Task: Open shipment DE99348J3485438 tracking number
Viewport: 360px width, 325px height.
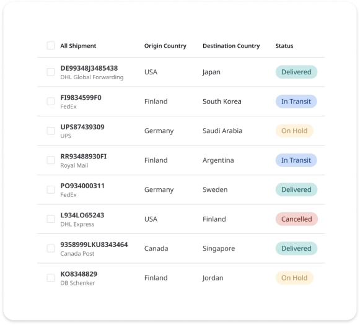Action: pyautogui.click(x=89, y=68)
